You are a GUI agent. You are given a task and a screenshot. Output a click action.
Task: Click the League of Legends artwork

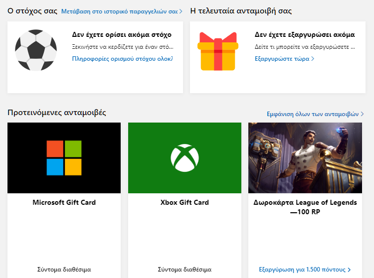tap(305, 158)
